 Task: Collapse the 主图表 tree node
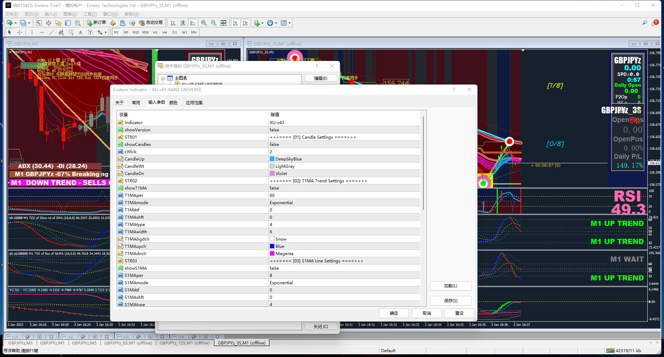pyautogui.click(x=163, y=78)
